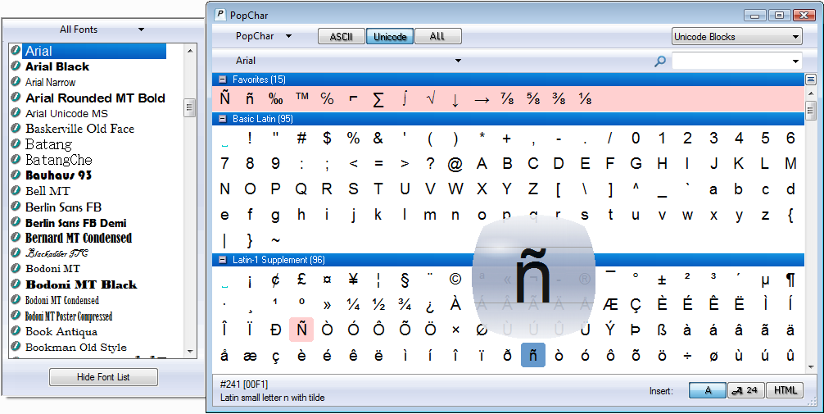Choose the copyright symbol in Latin-1 Supplement

455,280
